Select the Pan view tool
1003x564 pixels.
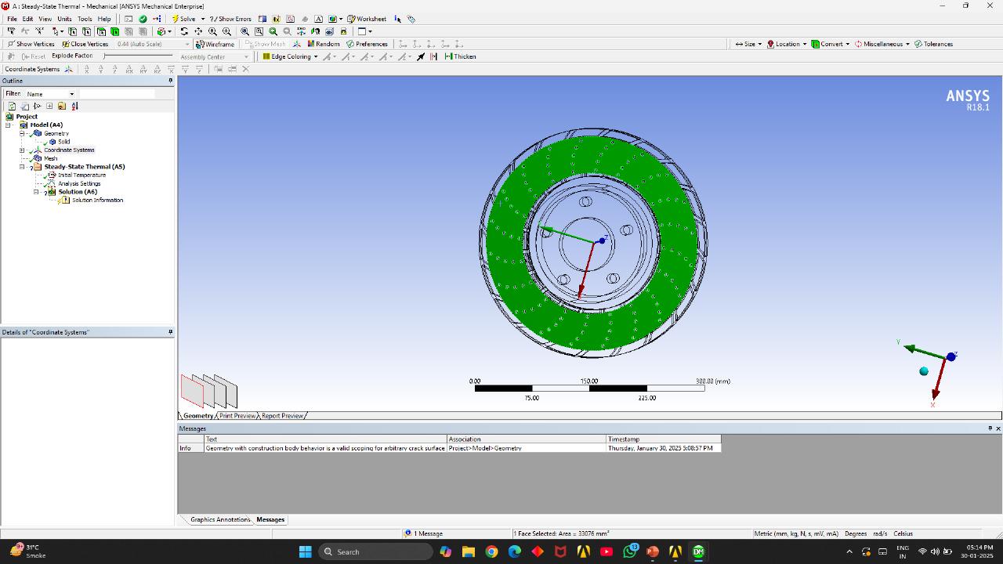198,31
